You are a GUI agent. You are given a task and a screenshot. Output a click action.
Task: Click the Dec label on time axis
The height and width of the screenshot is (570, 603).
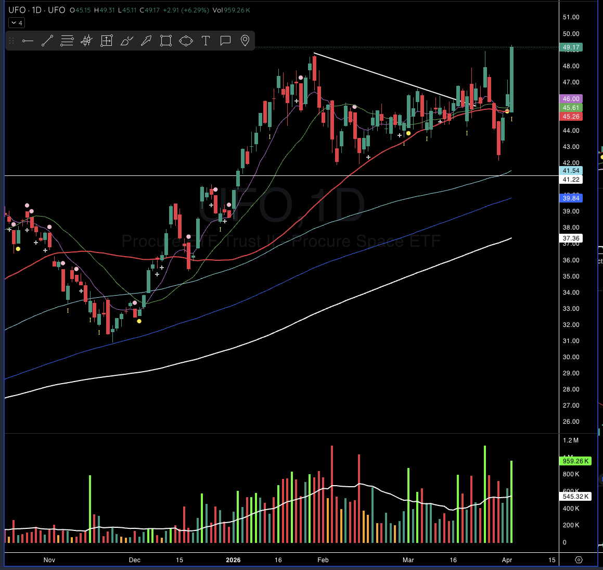point(135,560)
